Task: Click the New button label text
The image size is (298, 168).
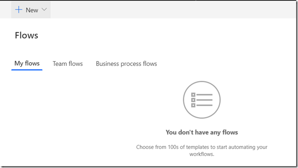Action: [x=32, y=10]
